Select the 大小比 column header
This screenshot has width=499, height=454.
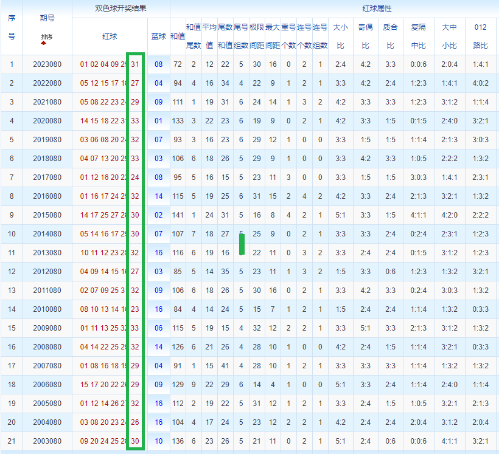pos(341,36)
